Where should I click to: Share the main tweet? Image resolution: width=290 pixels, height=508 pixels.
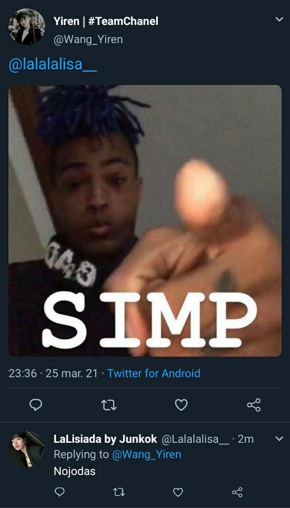tap(254, 405)
